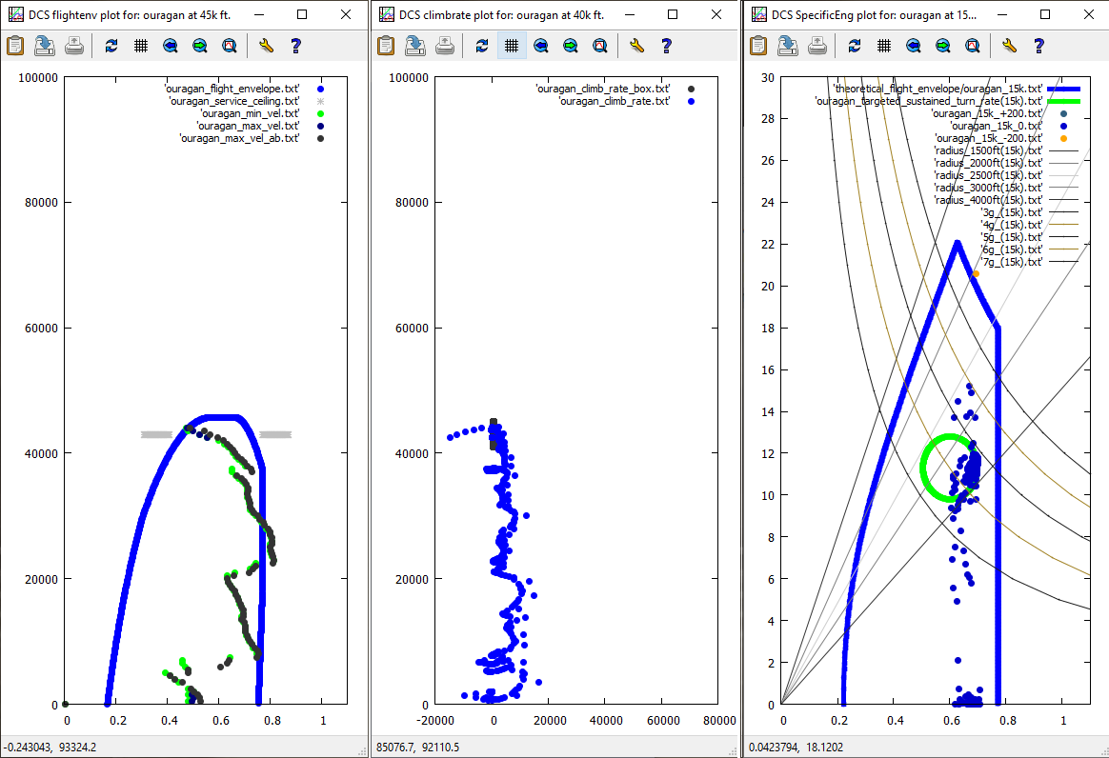The image size is (1109, 758).
Task: Export the climbrate plot to file
Action: pyautogui.click(x=415, y=45)
